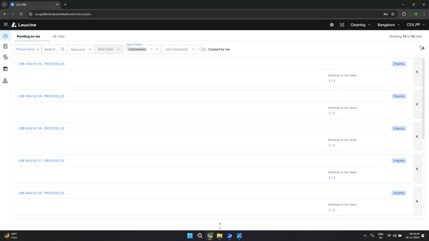
Task: Open the password key icon in the address bar
Action: pyautogui.click(x=385, y=14)
